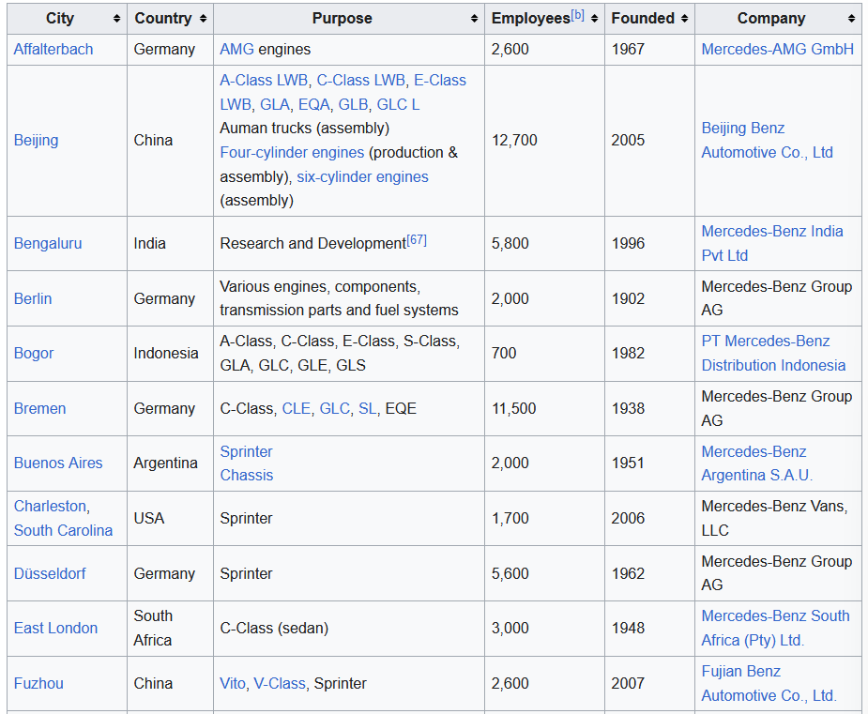The height and width of the screenshot is (714, 868).
Task: Open the East London city link
Action: (55, 629)
